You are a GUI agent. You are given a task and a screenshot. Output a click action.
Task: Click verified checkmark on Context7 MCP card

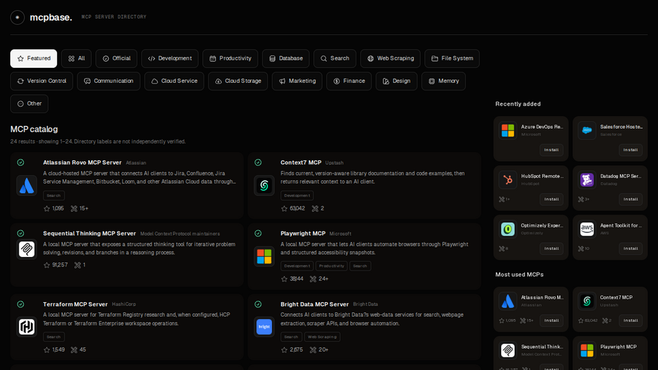coord(258,162)
